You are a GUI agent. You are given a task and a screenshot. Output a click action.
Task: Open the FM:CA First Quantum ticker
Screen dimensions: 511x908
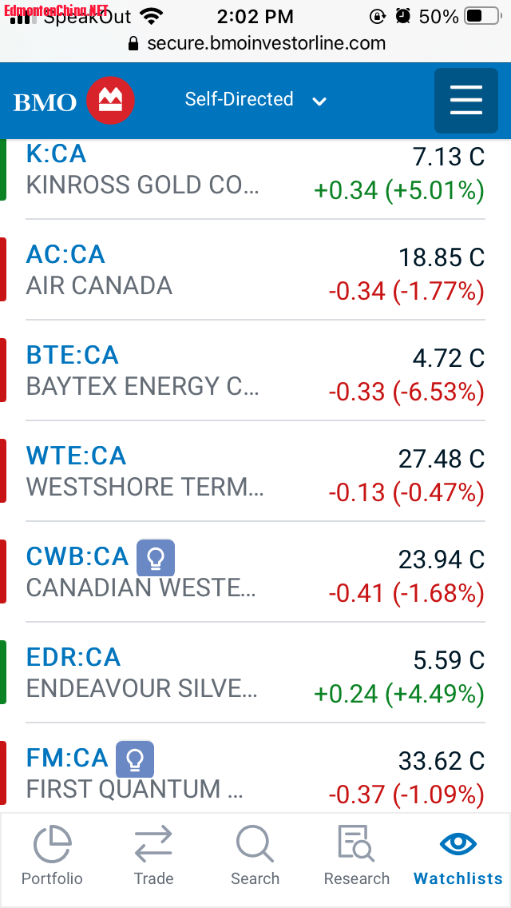pyautogui.click(x=67, y=759)
